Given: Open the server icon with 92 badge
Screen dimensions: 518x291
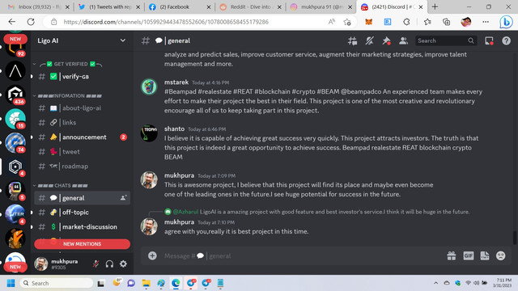Looking at the screenshot, I should click(x=15, y=48).
